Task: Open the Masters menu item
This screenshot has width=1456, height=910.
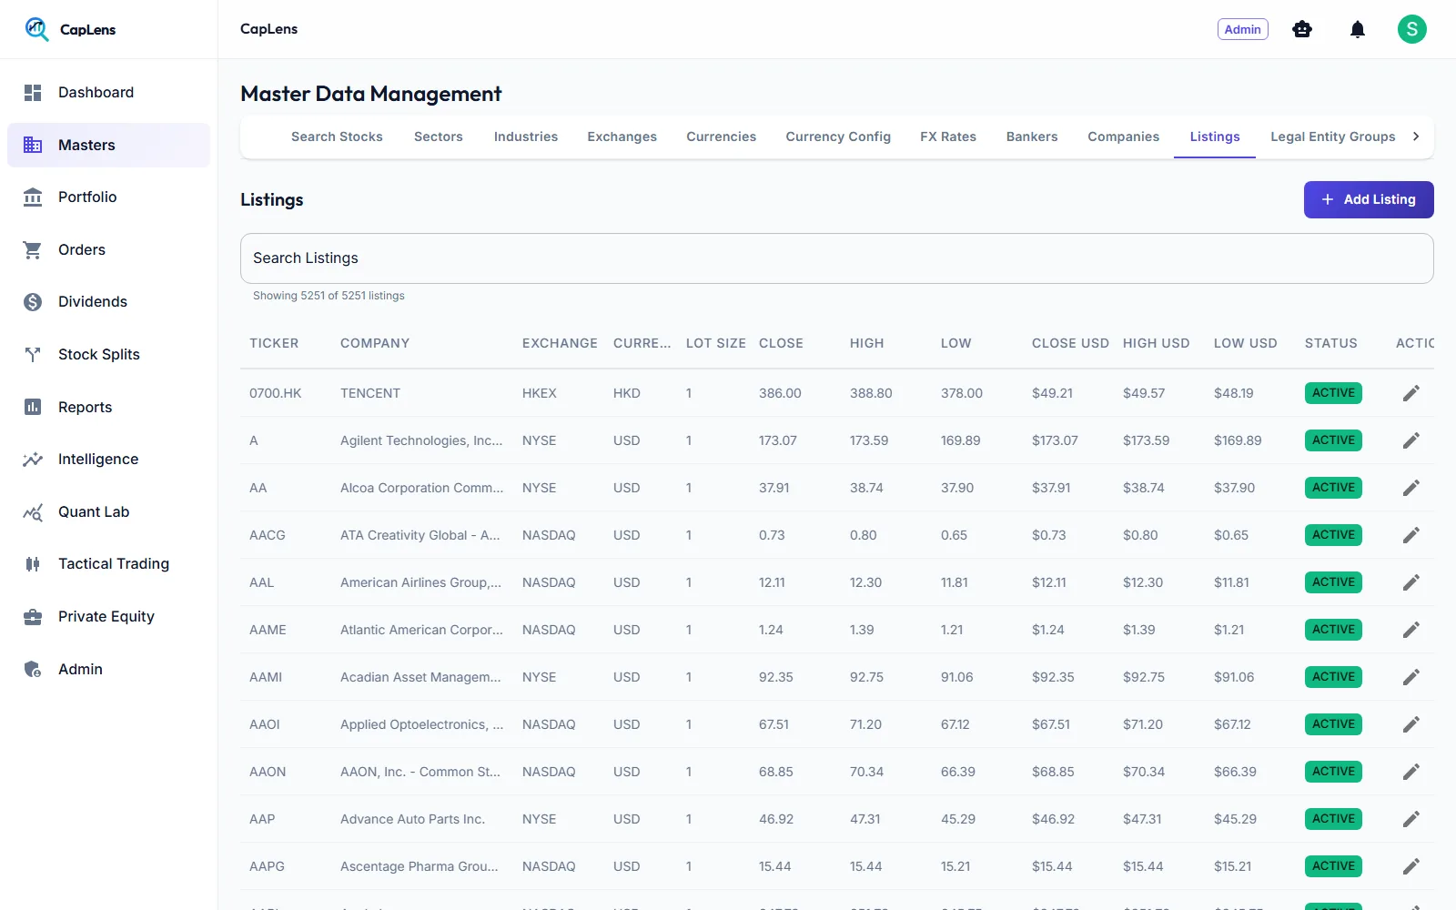Action: click(109, 146)
